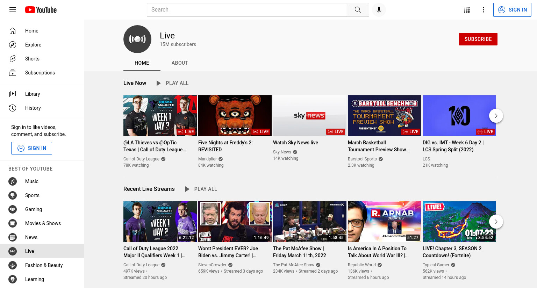Click play icon beside Recent Live Streams
Viewport: 537px width, 288px height.
click(x=187, y=189)
